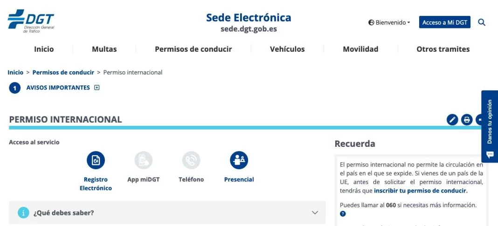Viewport: 498px width, 226px height.
Task: Expand Avisos Importantes plus box
Action: tap(97, 88)
